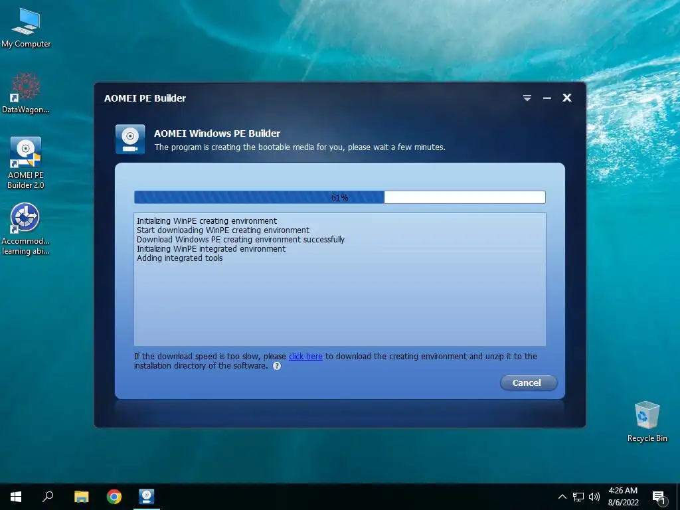The image size is (680, 510).
Task: Open the Recycle Bin
Action: 647,422
